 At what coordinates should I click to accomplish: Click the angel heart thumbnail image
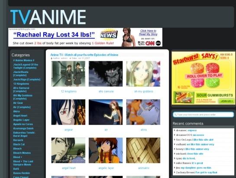tap(68, 150)
